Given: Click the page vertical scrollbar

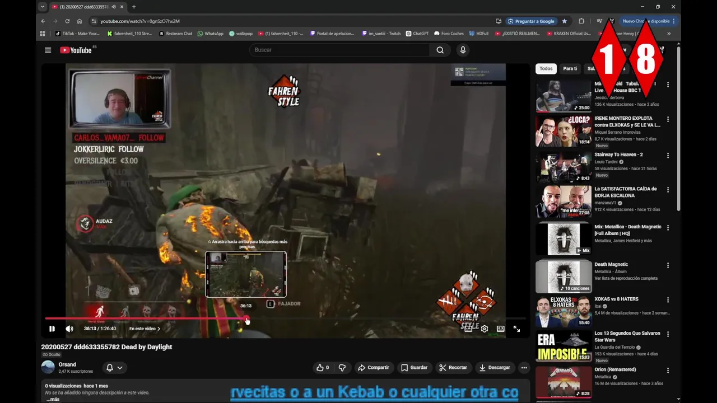Looking at the screenshot, I should click(x=678, y=129).
